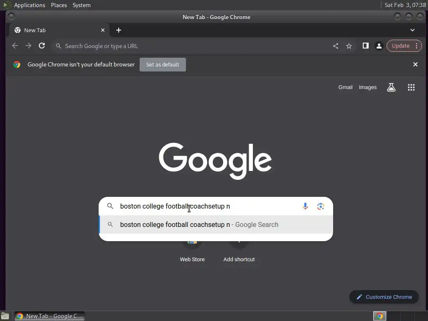Search by image with Lens icon
Viewport: 428px width, 321px height.
click(x=321, y=206)
